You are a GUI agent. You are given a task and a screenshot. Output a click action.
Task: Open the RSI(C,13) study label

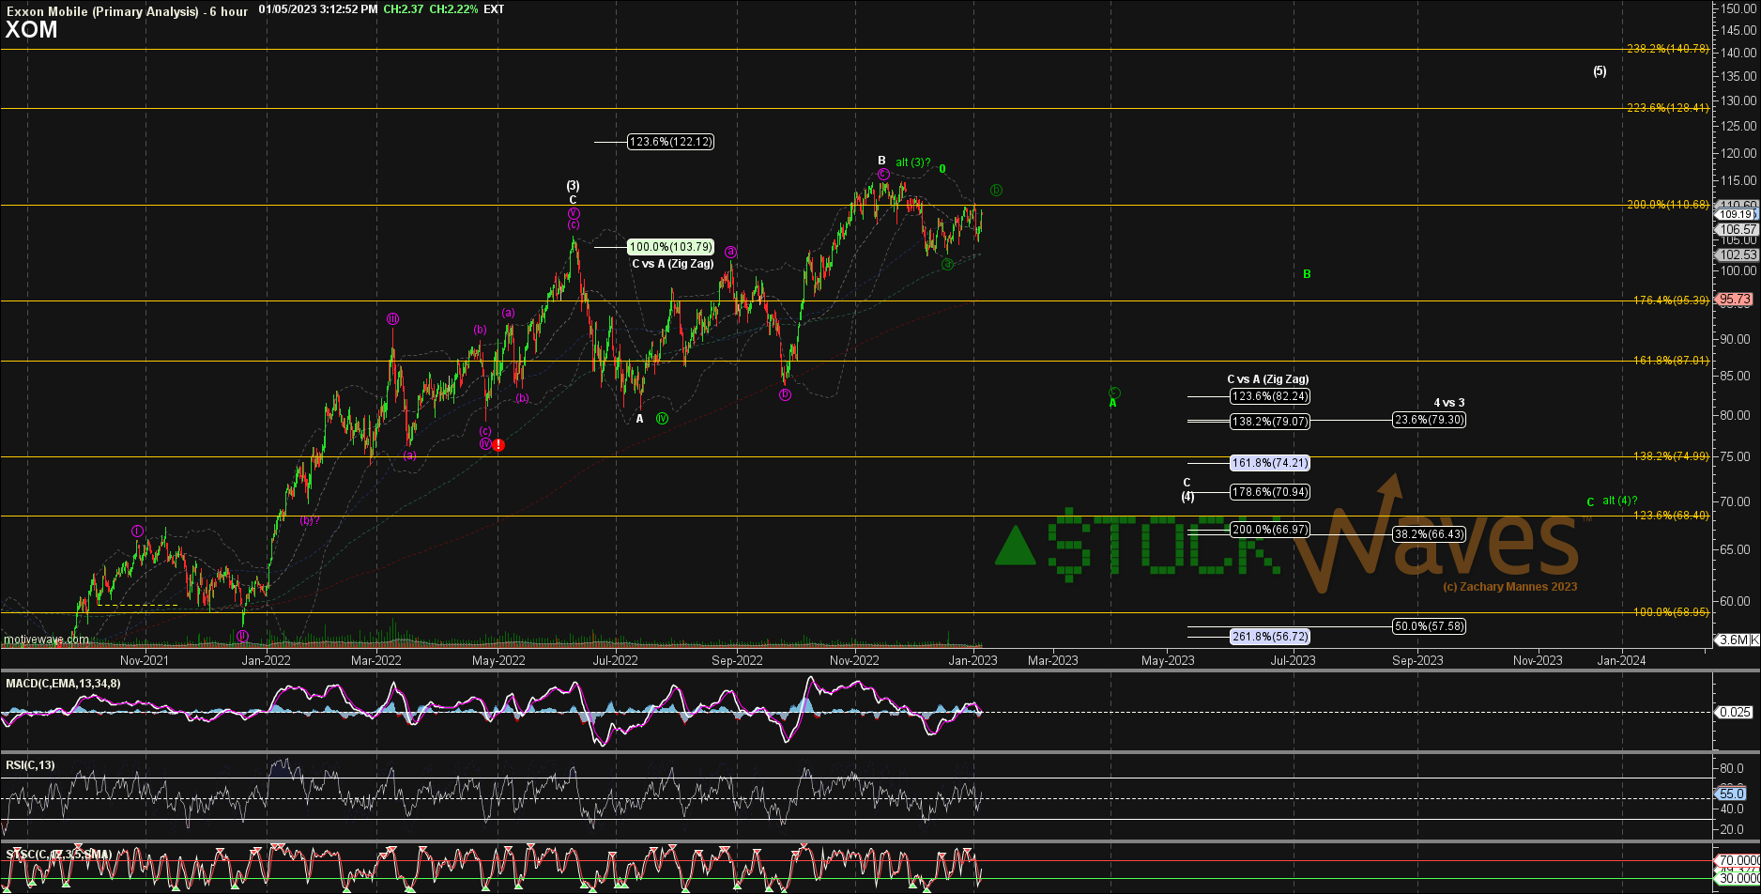[31, 765]
